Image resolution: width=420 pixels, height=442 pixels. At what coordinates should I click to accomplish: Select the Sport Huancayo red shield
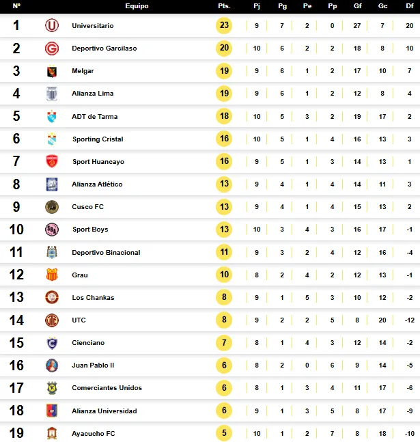click(x=52, y=161)
